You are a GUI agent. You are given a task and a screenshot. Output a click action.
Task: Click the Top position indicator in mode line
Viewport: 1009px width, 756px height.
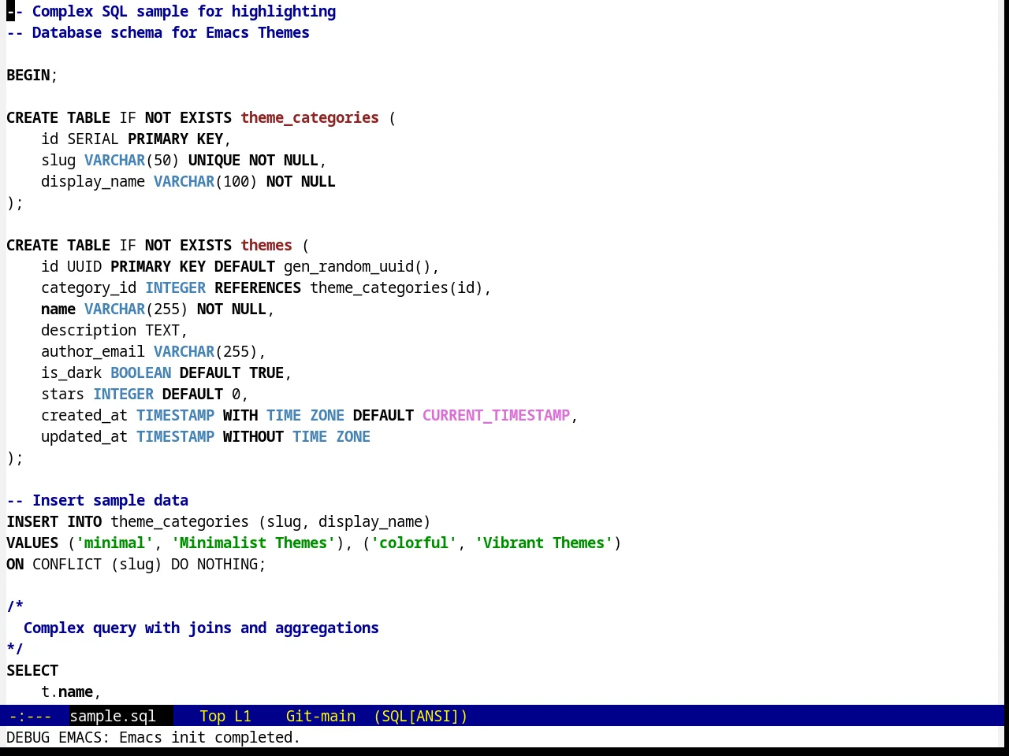point(212,716)
